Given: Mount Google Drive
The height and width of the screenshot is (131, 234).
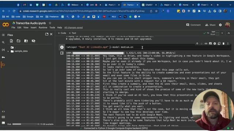Looking at the screenshot, I should 26,41.
